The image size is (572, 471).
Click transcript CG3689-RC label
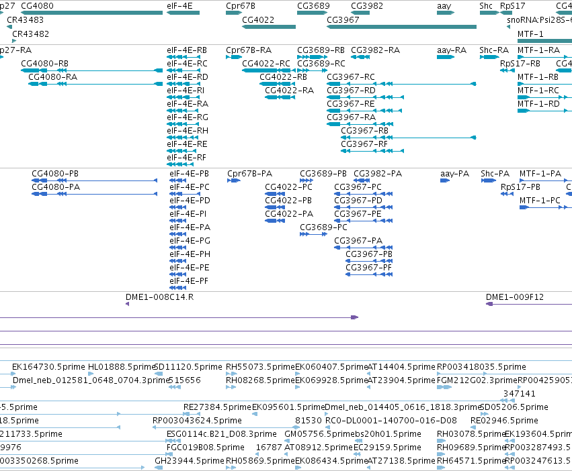click(321, 63)
